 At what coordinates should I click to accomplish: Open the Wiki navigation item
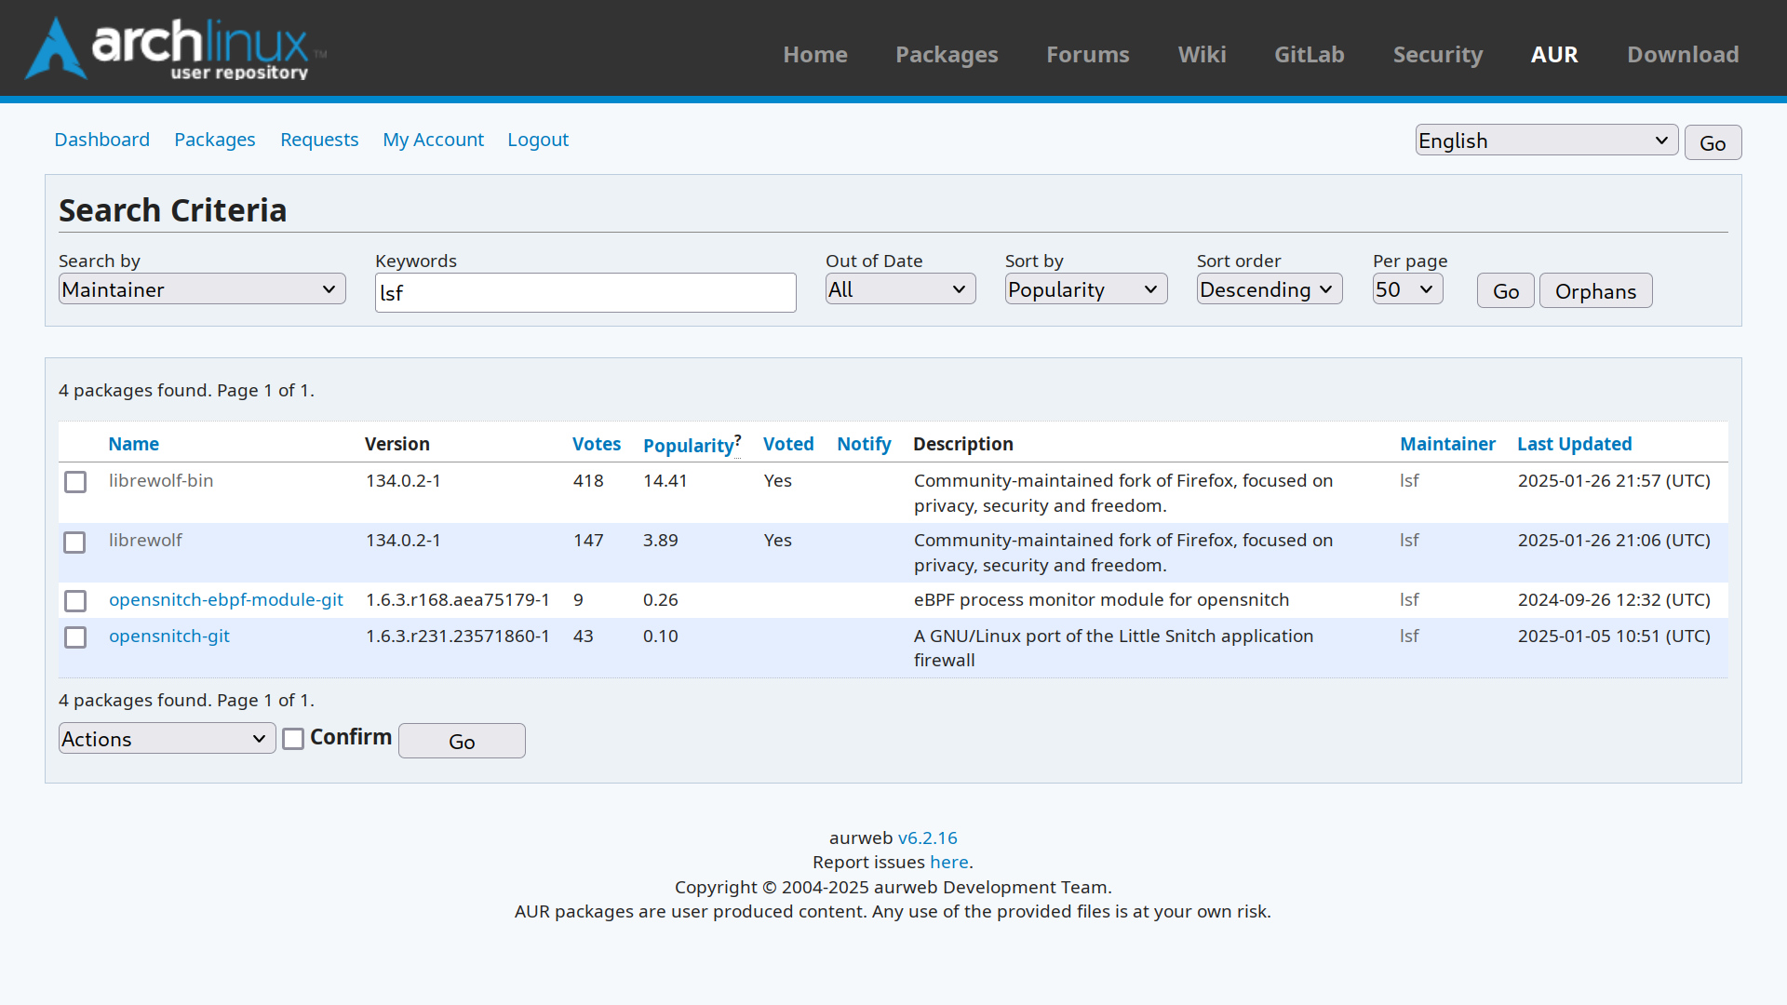click(x=1202, y=55)
